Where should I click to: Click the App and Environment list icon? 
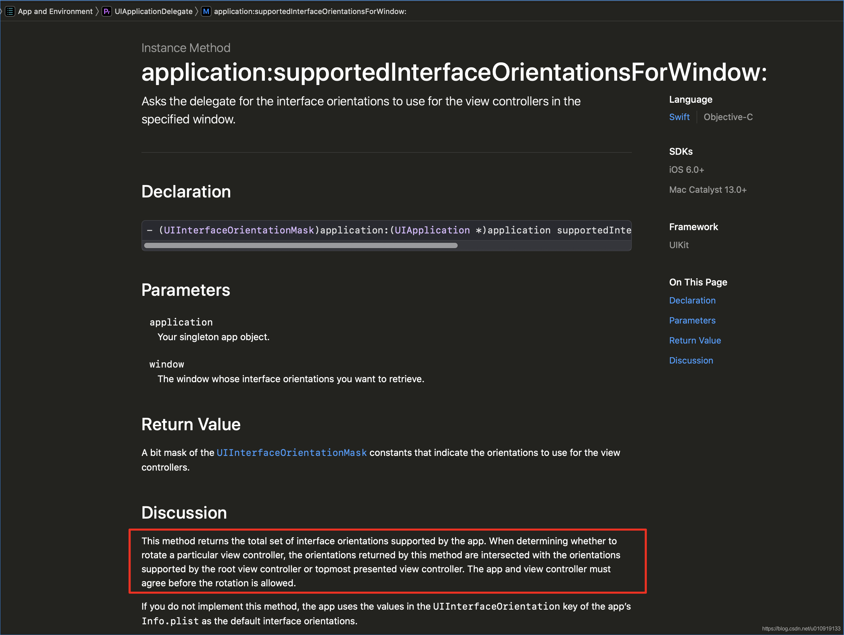coord(10,11)
